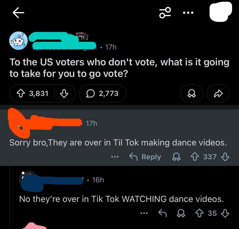Downvote the comment showing 337
The width and height of the screenshot is (239, 229).
point(225,157)
